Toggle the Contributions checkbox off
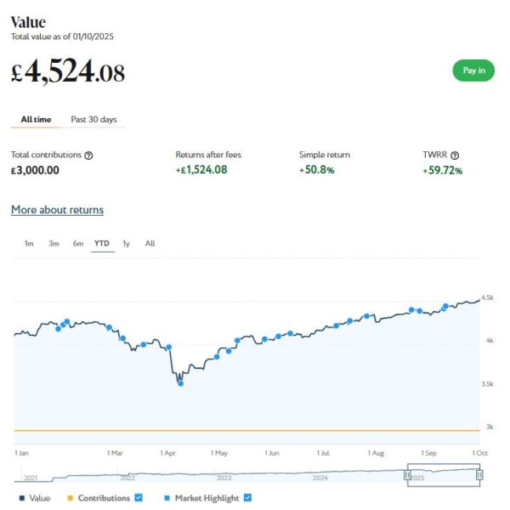Image resolution: width=510 pixels, height=510 pixels. [x=138, y=497]
